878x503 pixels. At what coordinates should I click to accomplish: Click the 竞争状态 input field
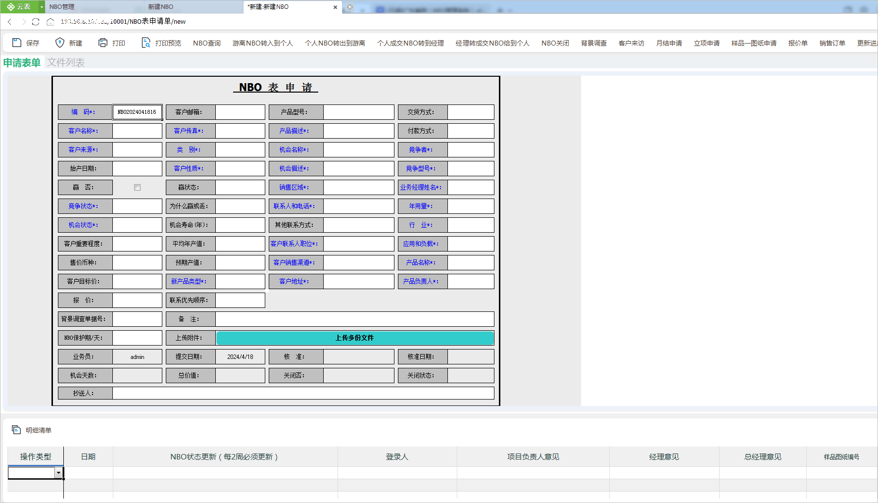tap(137, 206)
